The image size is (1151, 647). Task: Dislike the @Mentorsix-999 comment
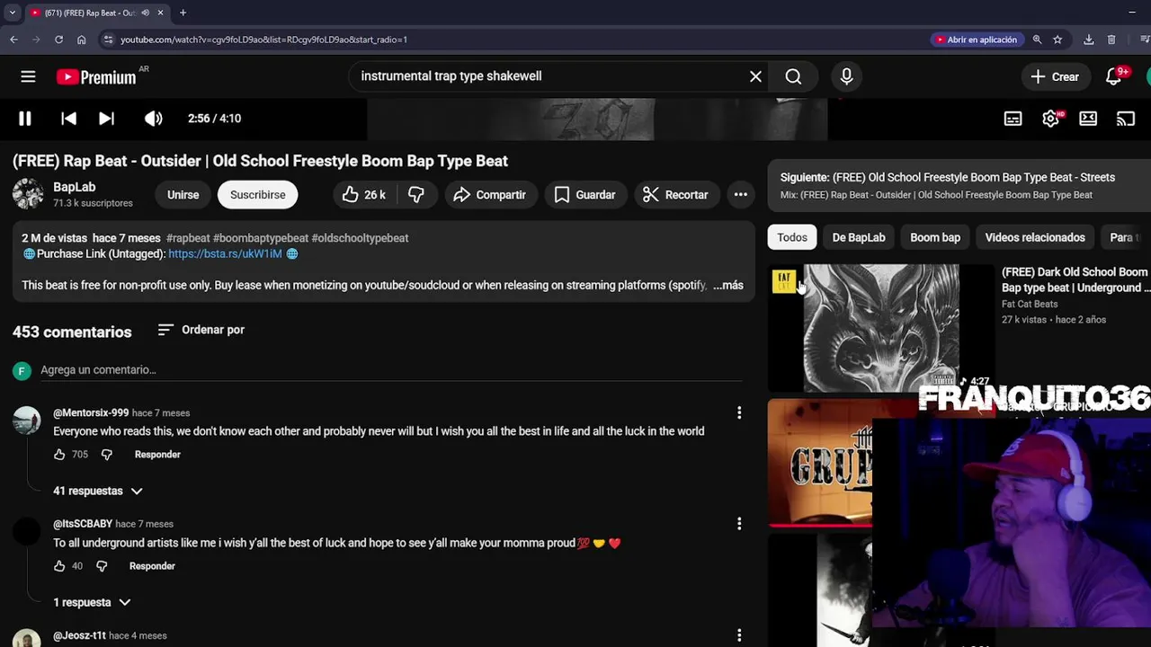[x=106, y=455]
